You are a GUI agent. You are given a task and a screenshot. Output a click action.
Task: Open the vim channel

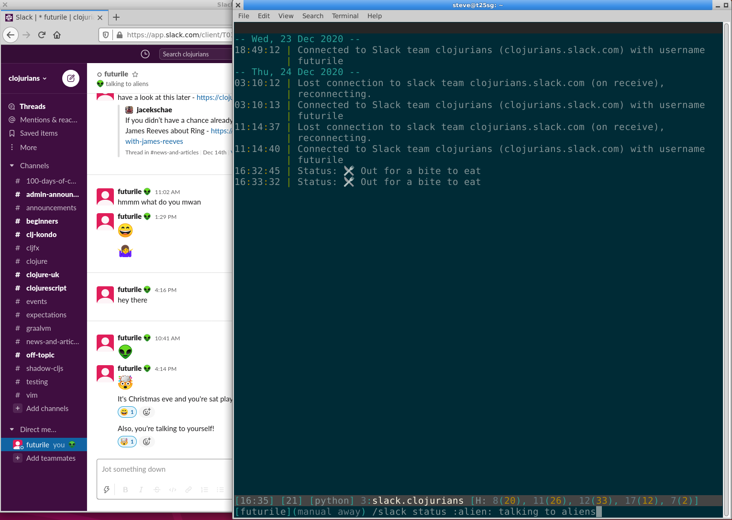click(x=44, y=395)
